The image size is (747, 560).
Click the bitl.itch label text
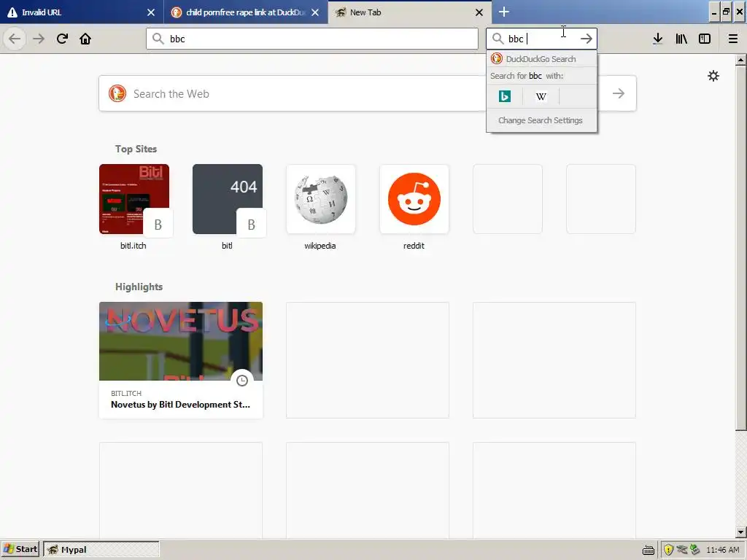click(133, 246)
